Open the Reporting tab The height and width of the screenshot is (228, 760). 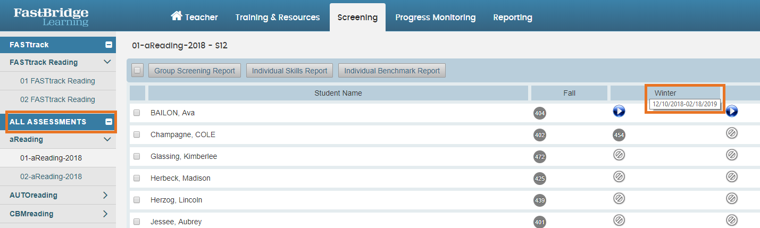(513, 17)
